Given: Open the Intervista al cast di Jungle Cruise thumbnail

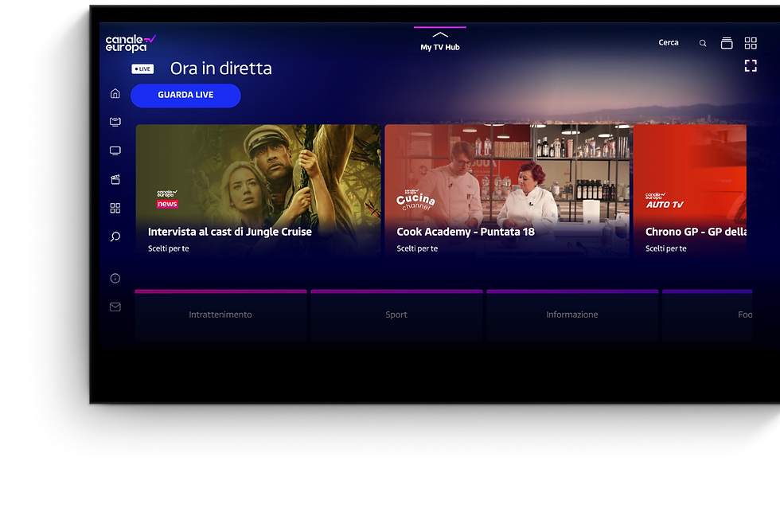Looking at the screenshot, I should pos(258,191).
